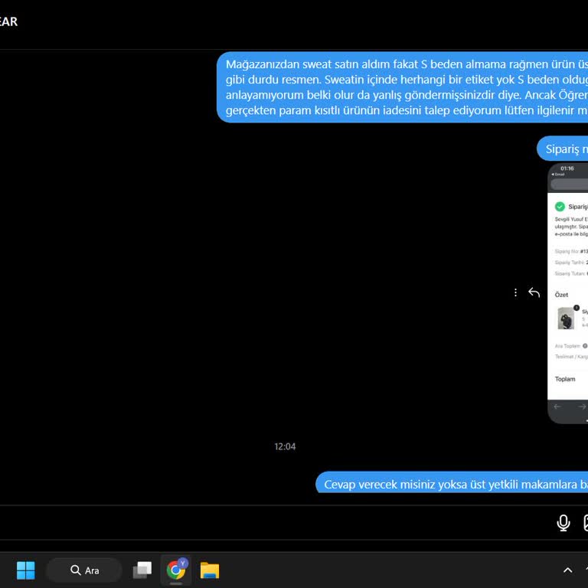Click the add image icon in message bar
588x588 pixels.
[585, 523]
